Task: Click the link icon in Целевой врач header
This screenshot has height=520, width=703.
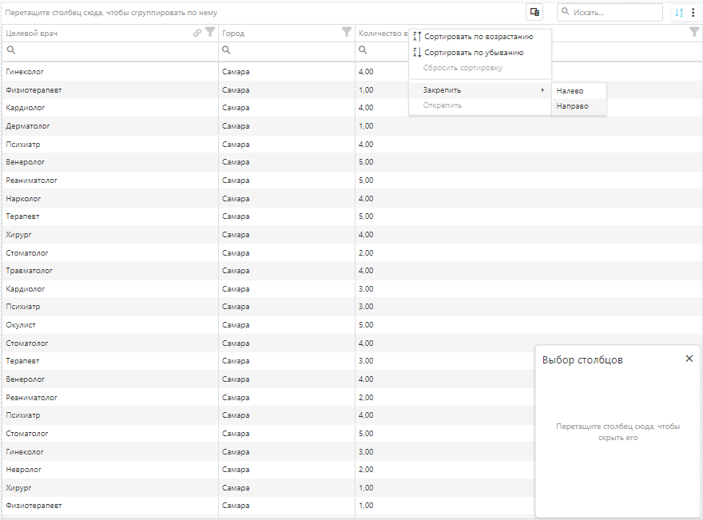Action: pos(197,33)
